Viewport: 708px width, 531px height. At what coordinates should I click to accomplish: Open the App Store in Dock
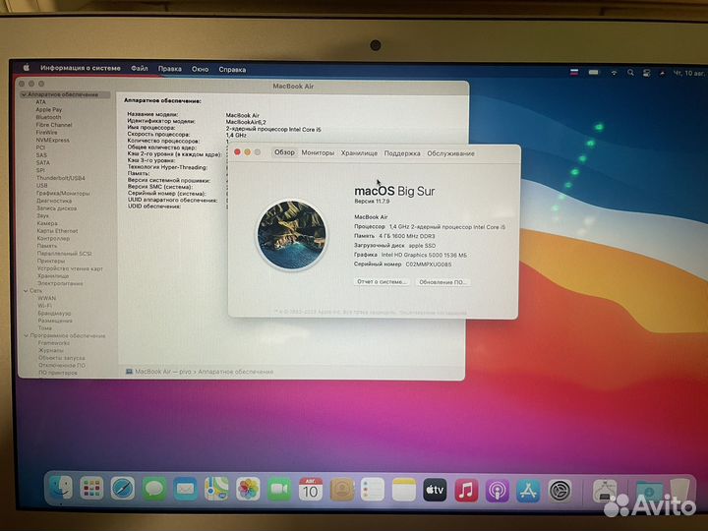click(x=529, y=491)
